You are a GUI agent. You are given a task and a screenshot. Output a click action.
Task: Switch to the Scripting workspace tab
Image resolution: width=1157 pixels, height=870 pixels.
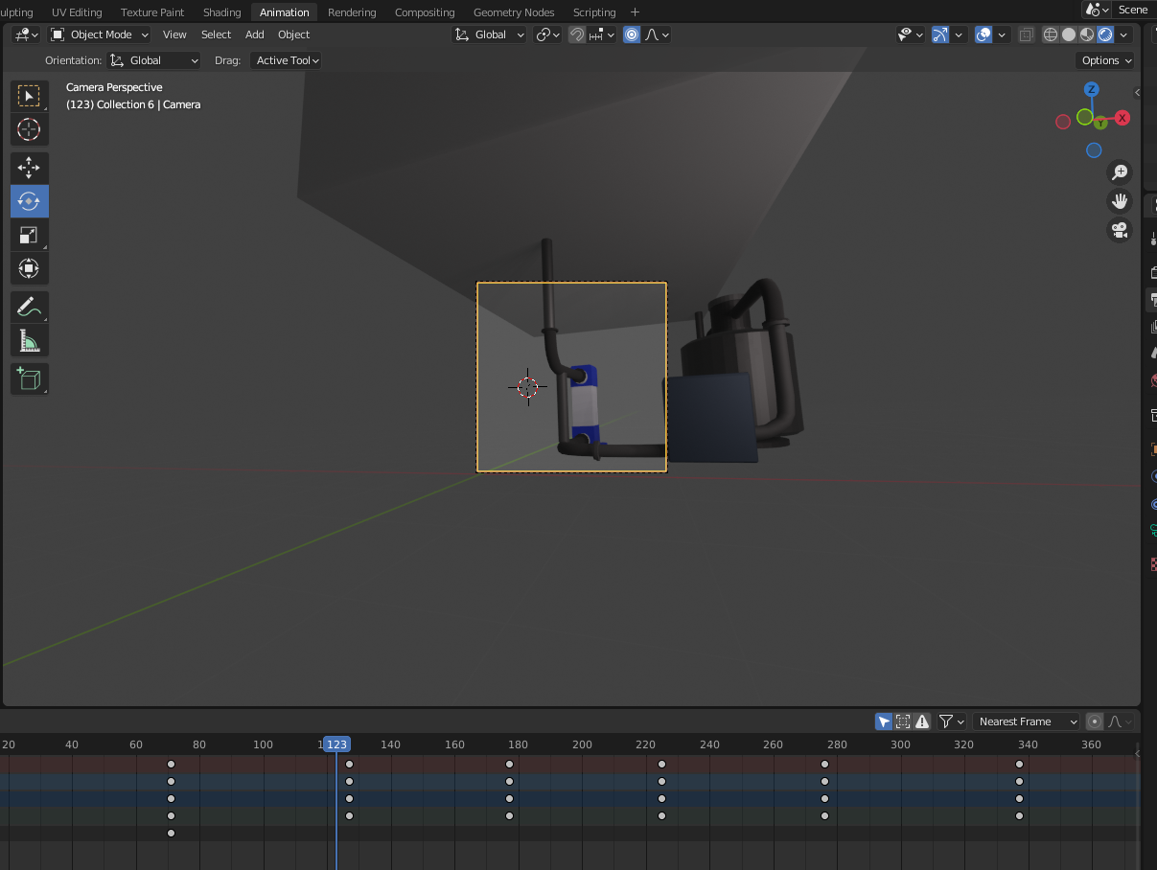pos(594,12)
